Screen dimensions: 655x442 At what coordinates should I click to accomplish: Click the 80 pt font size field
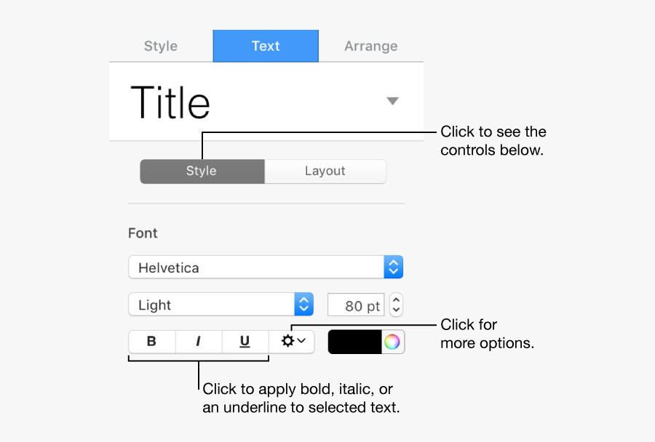click(x=356, y=305)
